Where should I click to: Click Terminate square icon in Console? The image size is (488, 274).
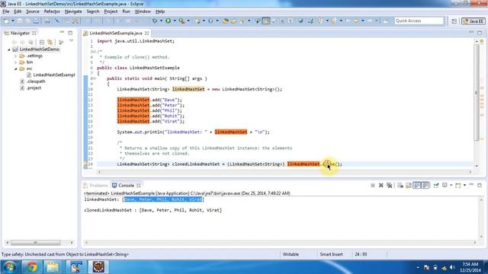pyautogui.click(x=373, y=186)
